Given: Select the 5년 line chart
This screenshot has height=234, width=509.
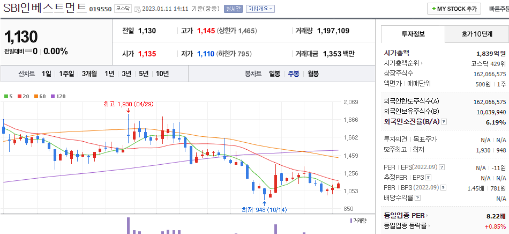Looking at the screenshot, I should [x=144, y=74].
